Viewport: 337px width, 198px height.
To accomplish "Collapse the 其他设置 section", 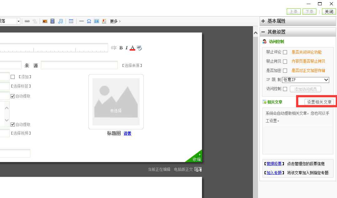I will (x=263, y=32).
